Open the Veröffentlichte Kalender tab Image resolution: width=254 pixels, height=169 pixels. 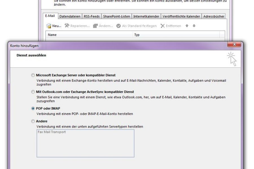point(181,16)
